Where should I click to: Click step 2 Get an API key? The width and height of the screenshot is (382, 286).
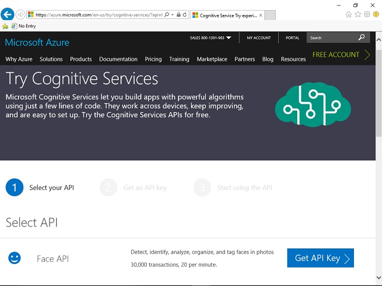(x=133, y=188)
